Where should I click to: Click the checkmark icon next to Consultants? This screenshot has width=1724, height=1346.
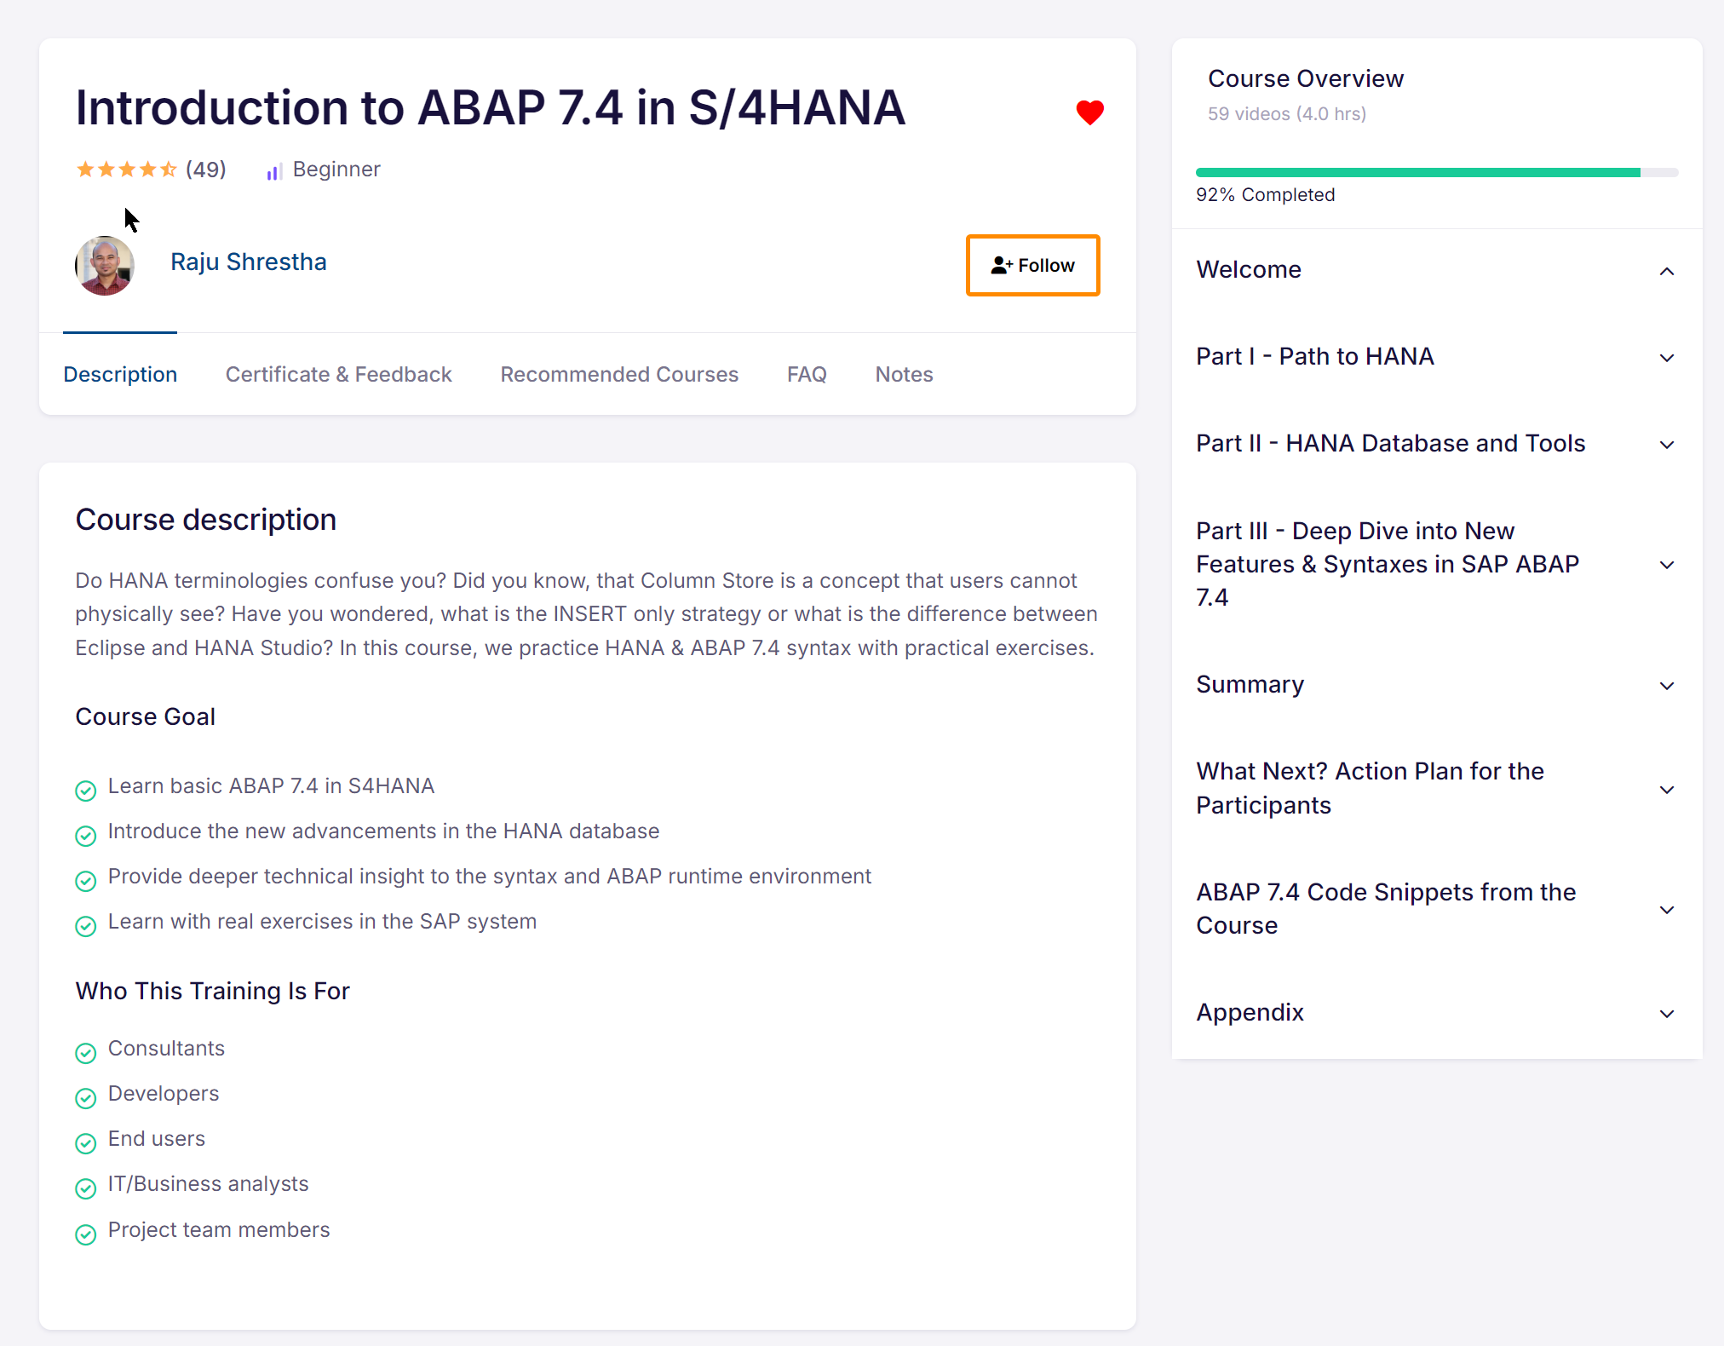(86, 1053)
